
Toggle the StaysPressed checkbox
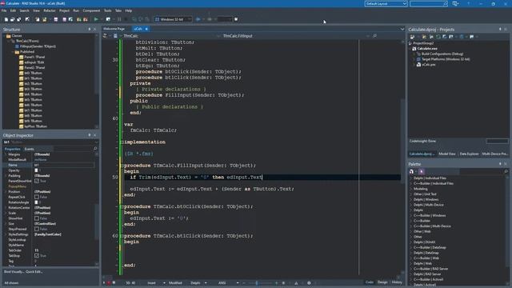tap(37, 229)
